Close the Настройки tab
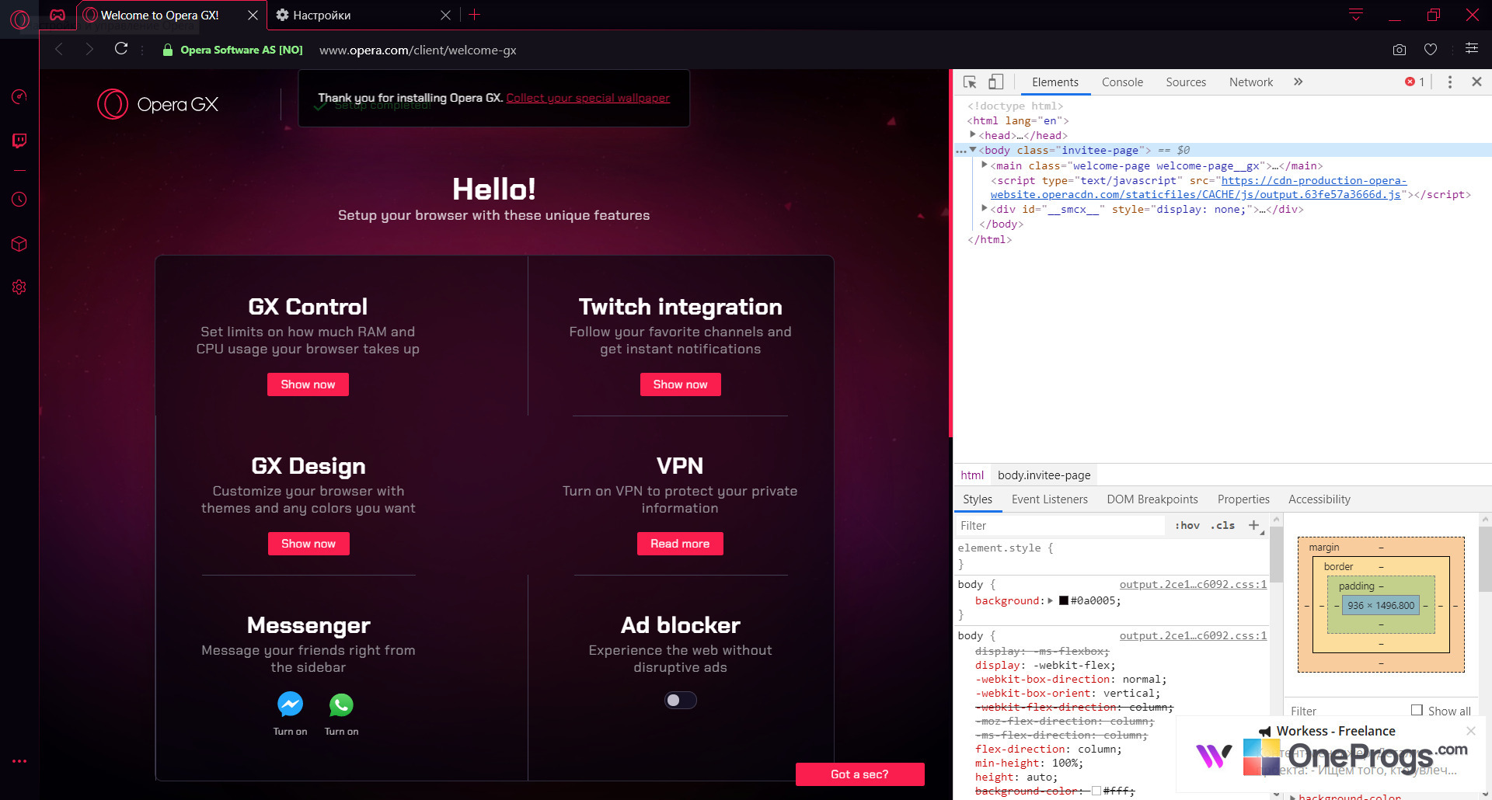This screenshot has width=1492, height=800. tap(445, 15)
